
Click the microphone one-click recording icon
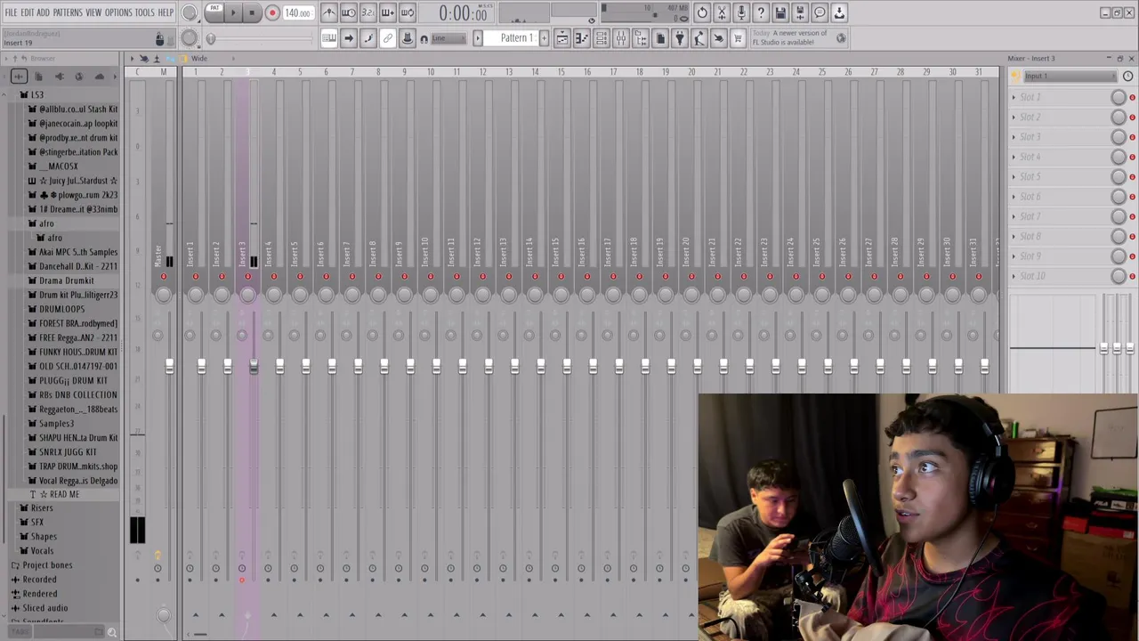pyautogui.click(x=741, y=12)
